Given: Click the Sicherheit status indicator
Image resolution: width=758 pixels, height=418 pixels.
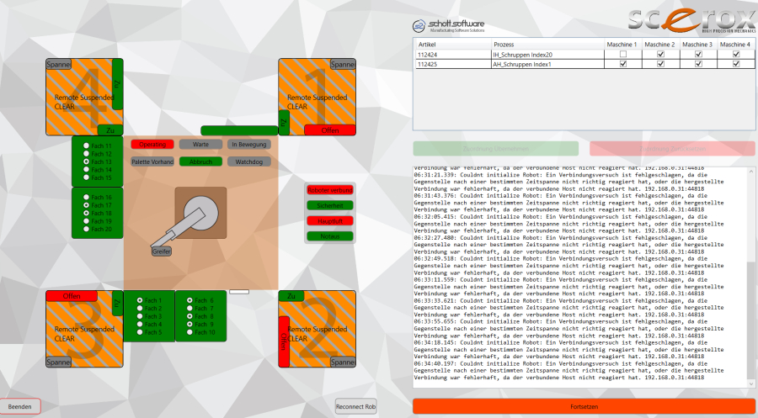Looking at the screenshot, I should pos(329,205).
